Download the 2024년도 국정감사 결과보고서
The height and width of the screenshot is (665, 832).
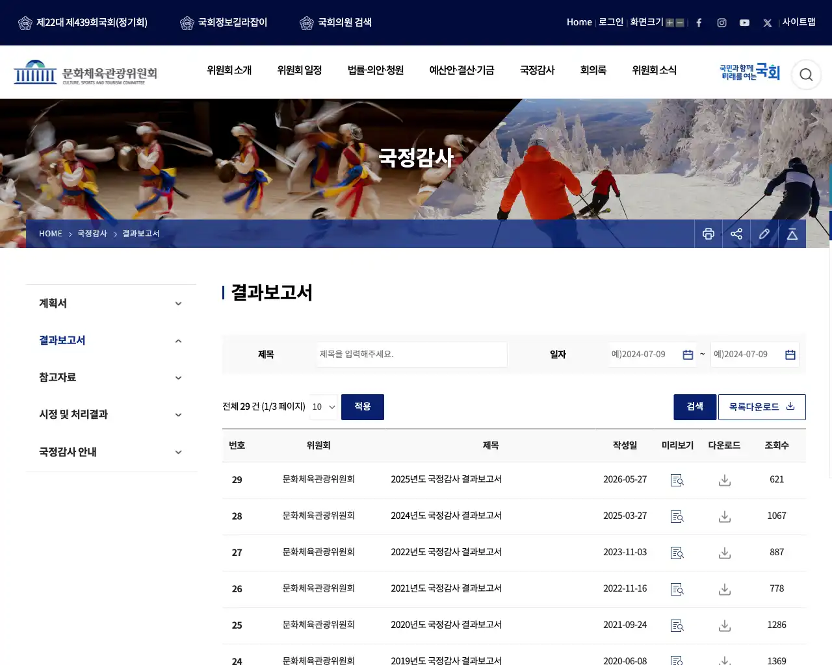(x=725, y=516)
